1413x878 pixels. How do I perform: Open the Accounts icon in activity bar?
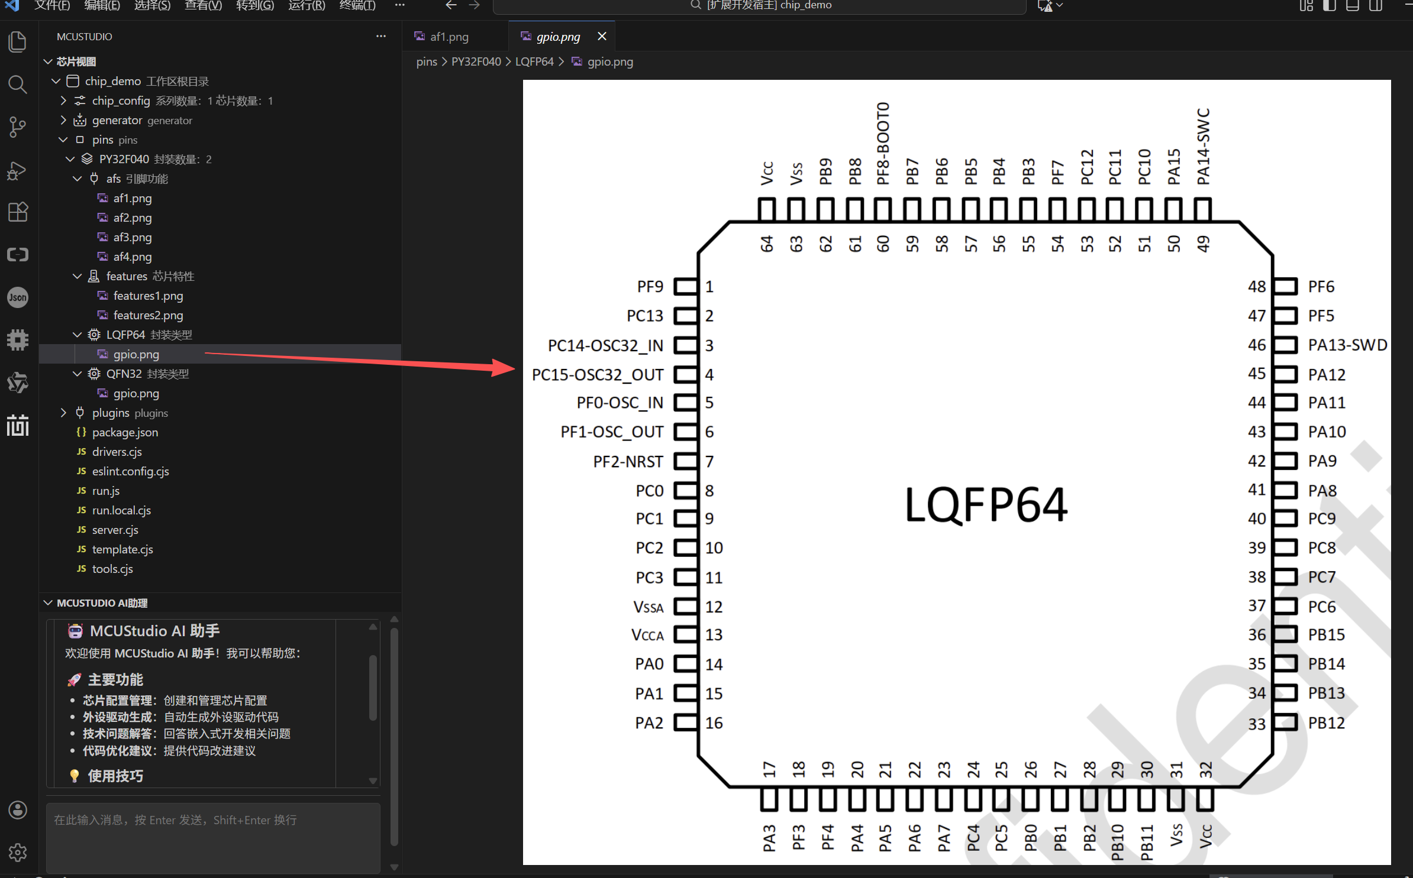[18, 810]
